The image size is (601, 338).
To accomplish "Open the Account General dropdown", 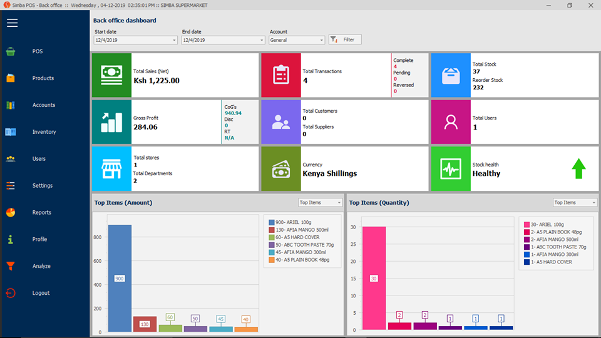I will (x=297, y=40).
